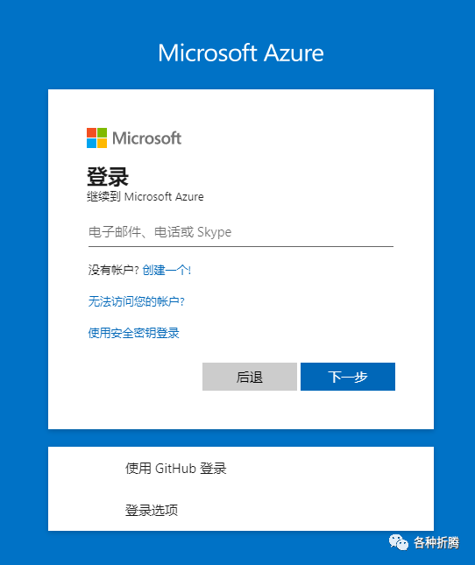Open the 无法访问您的帐户? link
475x565 pixels.
tap(136, 301)
